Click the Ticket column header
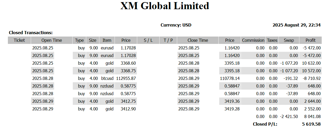Screen dimensions: 333x128 coord(19,40)
